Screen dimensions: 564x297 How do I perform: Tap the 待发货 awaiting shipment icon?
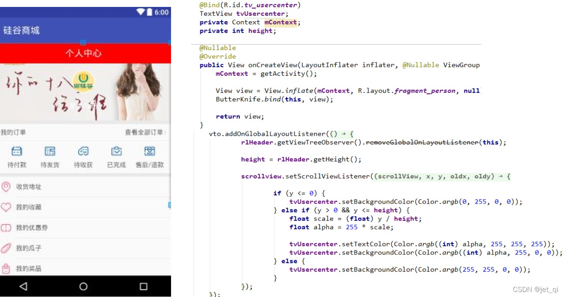(x=50, y=151)
